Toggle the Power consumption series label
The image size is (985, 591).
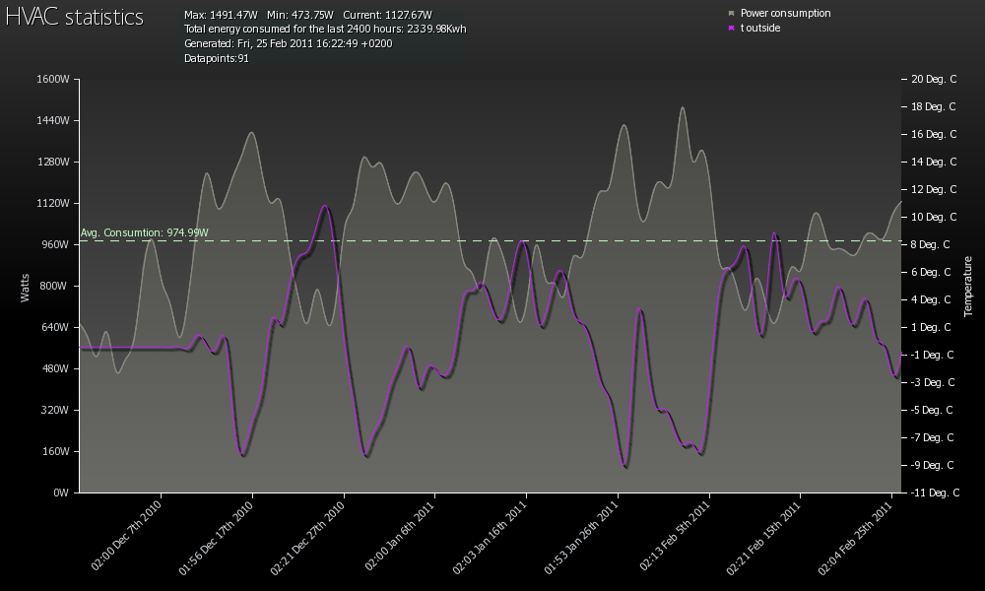click(785, 14)
